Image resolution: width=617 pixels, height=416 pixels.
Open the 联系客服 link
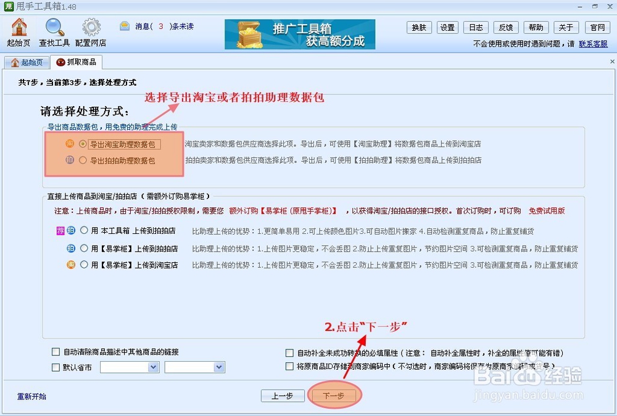click(x=594, y=44)
